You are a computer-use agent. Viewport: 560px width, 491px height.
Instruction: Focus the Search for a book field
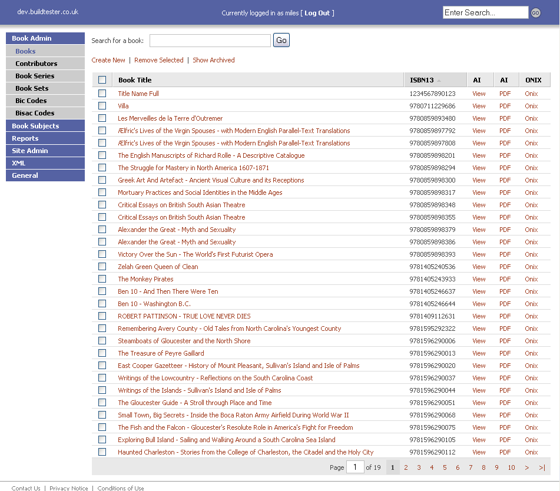[x=210, y=41]
